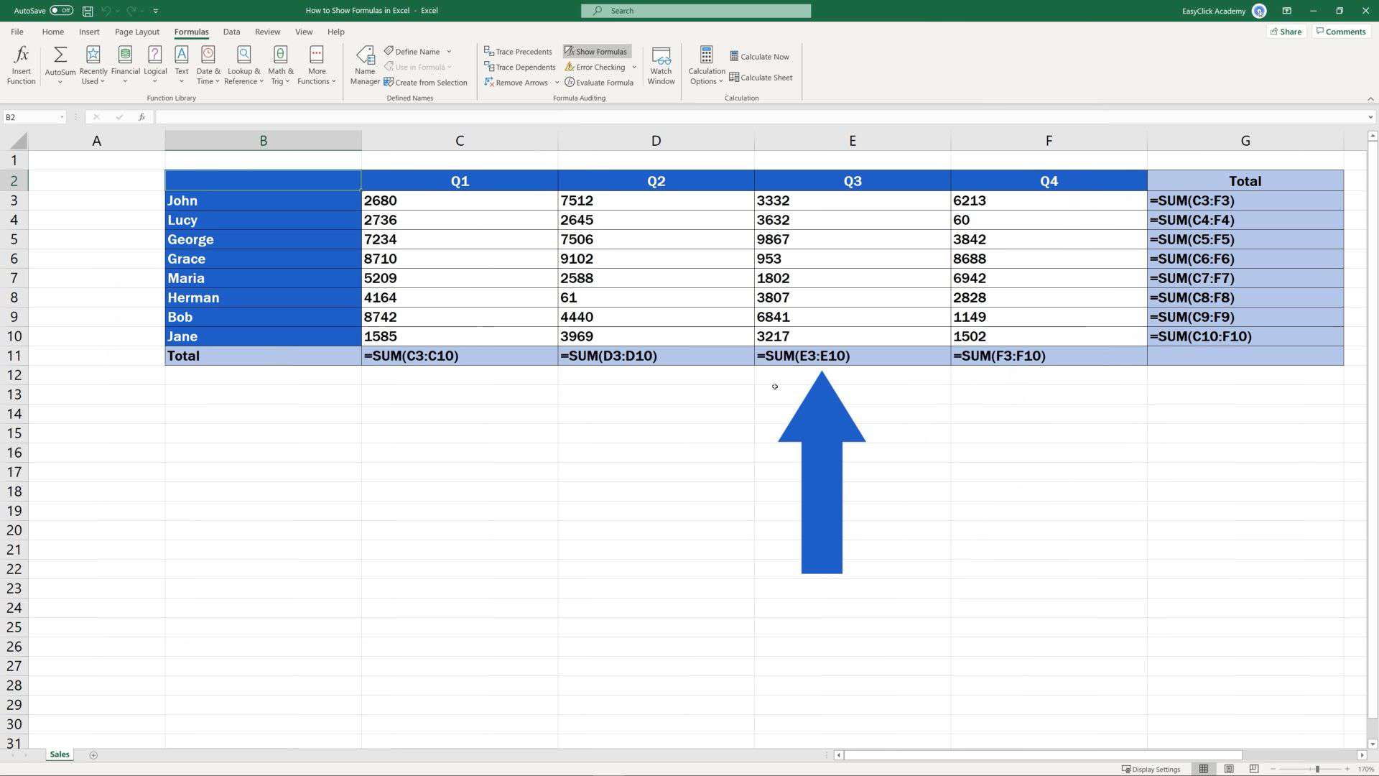Open the Error Checking dropdown arrow
Image resolution: width=1379 pixels, height=776 pixels.
tap(634, 68)
